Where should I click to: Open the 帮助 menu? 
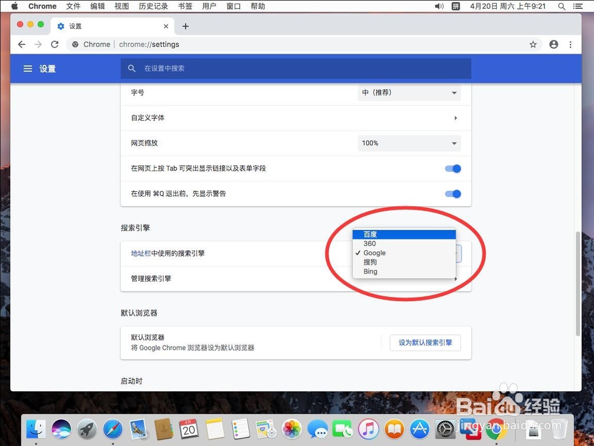point(258,6)
